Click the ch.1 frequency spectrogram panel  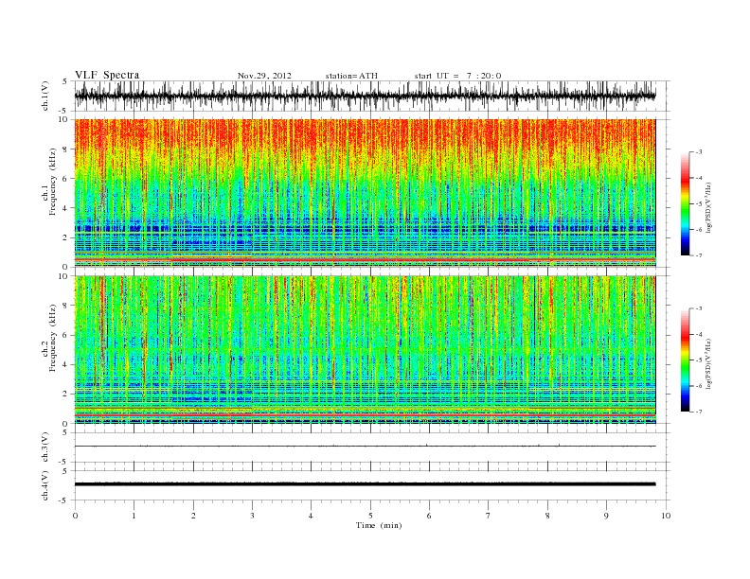point(372,193)
